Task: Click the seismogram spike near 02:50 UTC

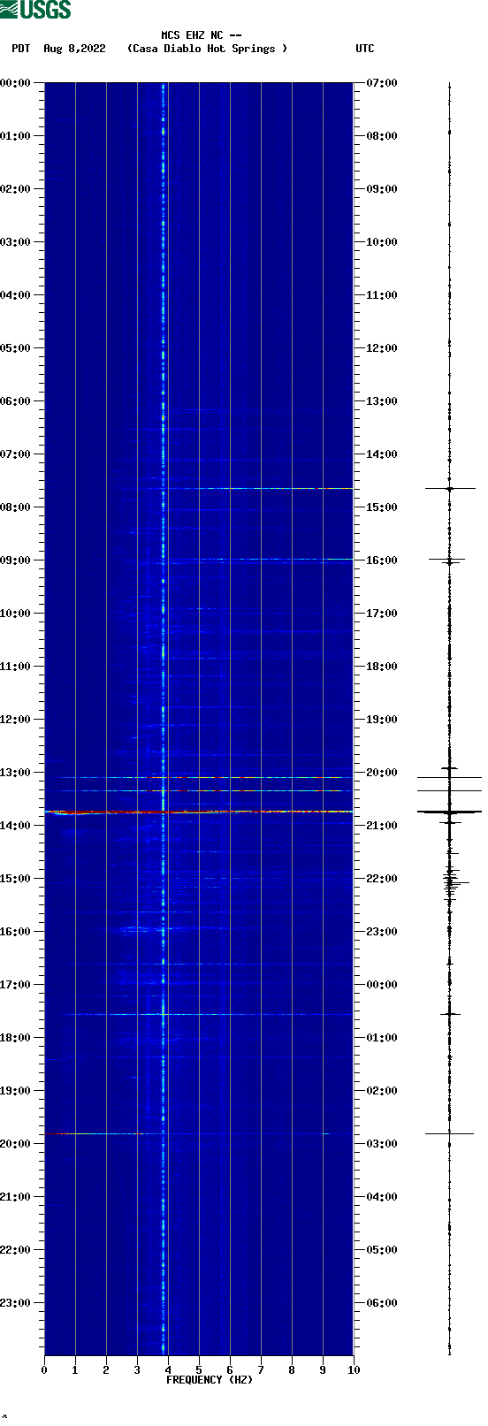Action: pos(449,1133)
